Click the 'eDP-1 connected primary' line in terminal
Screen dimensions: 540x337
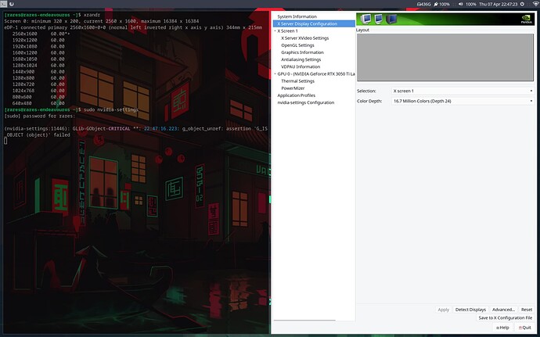coord(133,27)
